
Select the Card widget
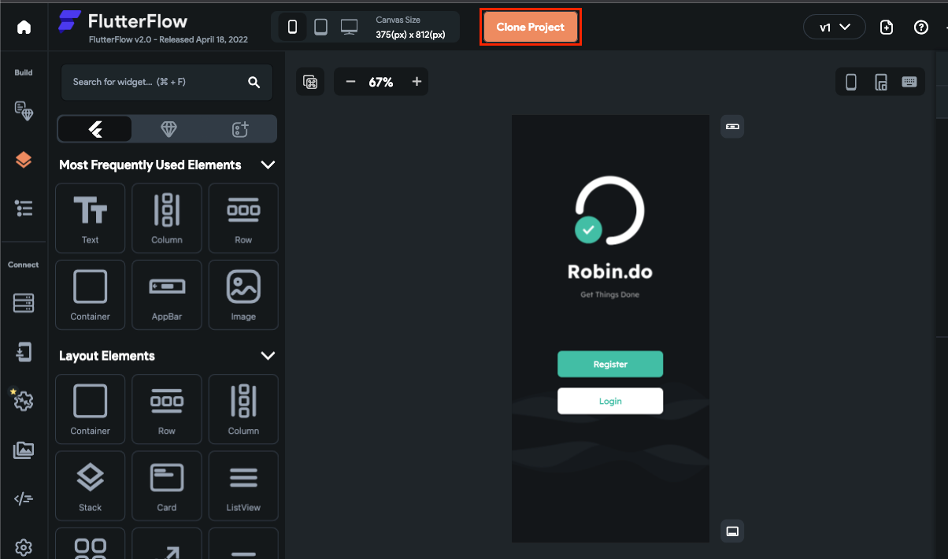(x=167, y=486)
